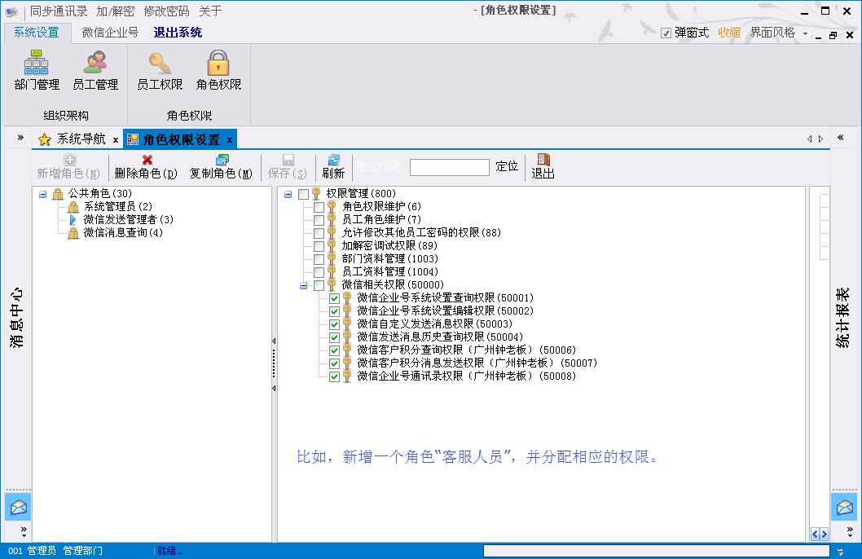
Task: Collapse the 微信相关权限 (50000) node
Action: [x=304, y=285]
